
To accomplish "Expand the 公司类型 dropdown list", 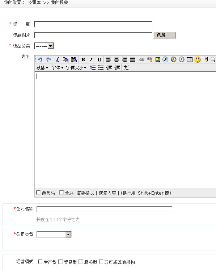I will pyautogui.click(x=54, y=234).
